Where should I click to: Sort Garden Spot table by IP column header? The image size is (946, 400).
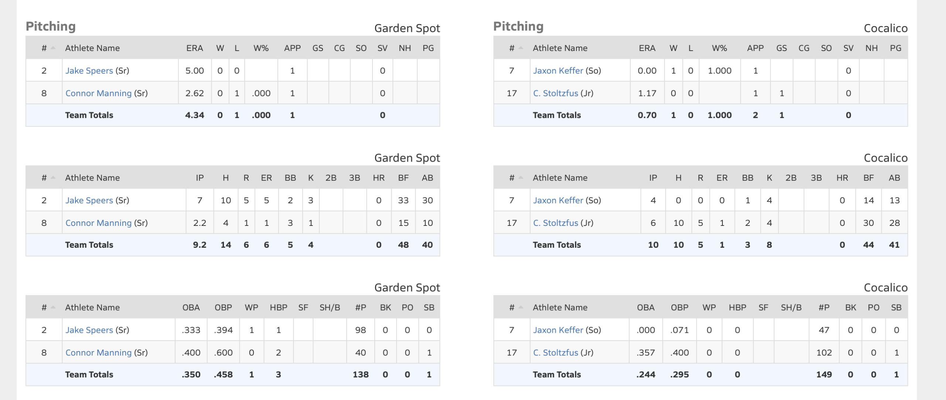(x=200, y=178)
